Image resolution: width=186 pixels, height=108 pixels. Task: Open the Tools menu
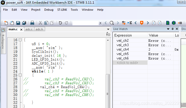(x=74, y=10)
